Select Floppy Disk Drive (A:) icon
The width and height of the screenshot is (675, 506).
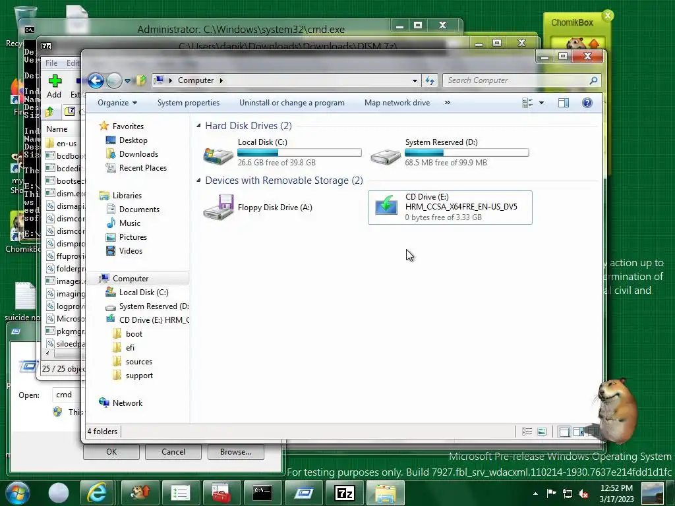pos(219,208)
